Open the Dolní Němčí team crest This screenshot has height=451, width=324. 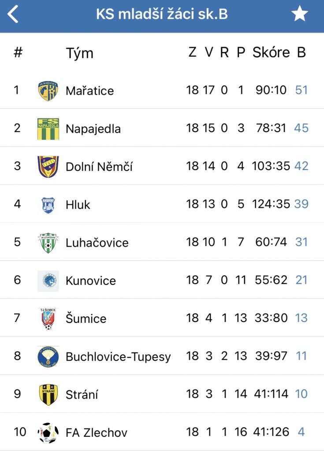pos(48,166)
